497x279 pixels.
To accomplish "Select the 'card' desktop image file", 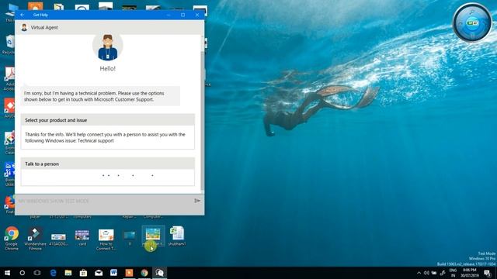I will [82, 238].
